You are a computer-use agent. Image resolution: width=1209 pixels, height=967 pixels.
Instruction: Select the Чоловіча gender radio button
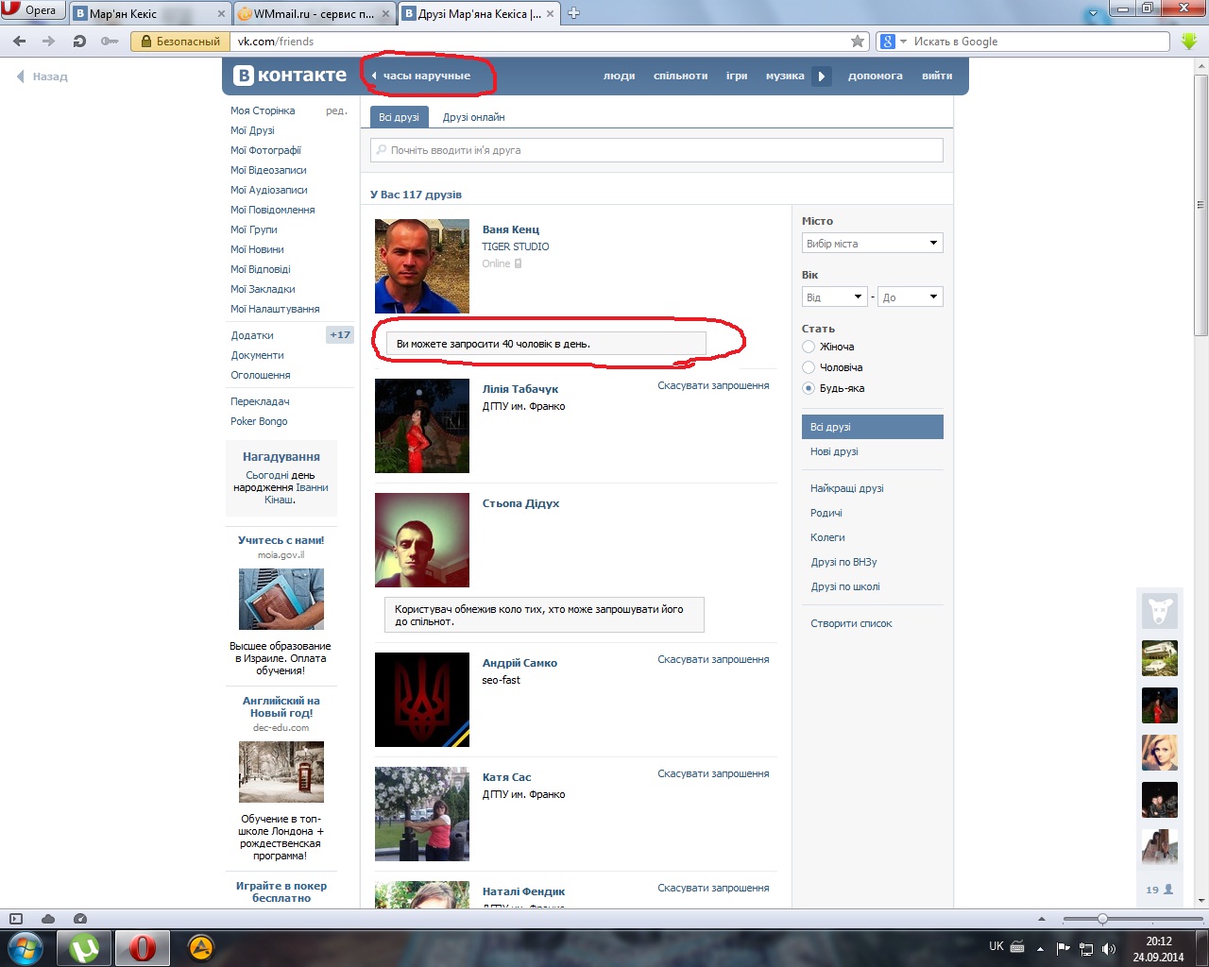coord(809,367)
